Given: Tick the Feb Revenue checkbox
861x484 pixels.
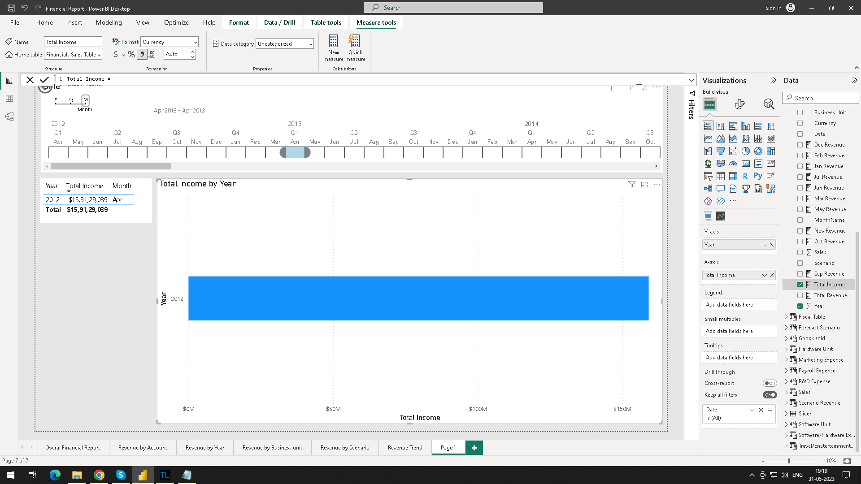Looking at the screenshot, I should [x=800, y=156].
